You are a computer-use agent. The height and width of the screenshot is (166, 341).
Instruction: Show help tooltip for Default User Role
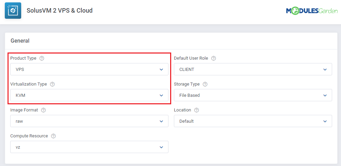[214, 58]
